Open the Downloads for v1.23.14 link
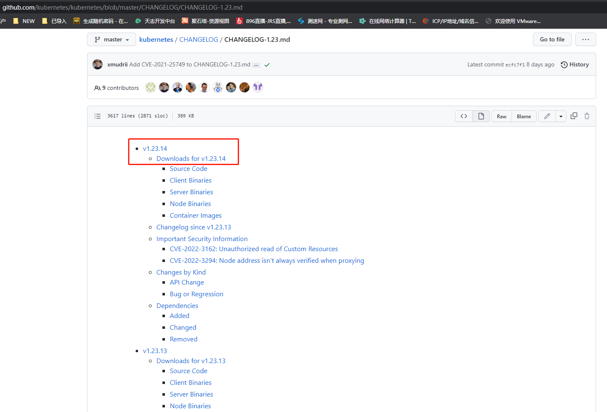This screenshot has width=607, height=412. click(191, 158)
